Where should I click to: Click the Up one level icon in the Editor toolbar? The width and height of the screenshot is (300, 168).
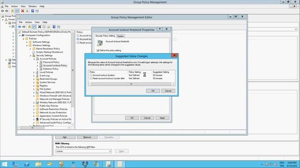click(30, 27)
